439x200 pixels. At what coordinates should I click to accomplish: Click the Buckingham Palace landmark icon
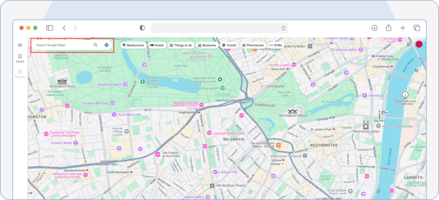click(x=292, y=112)
